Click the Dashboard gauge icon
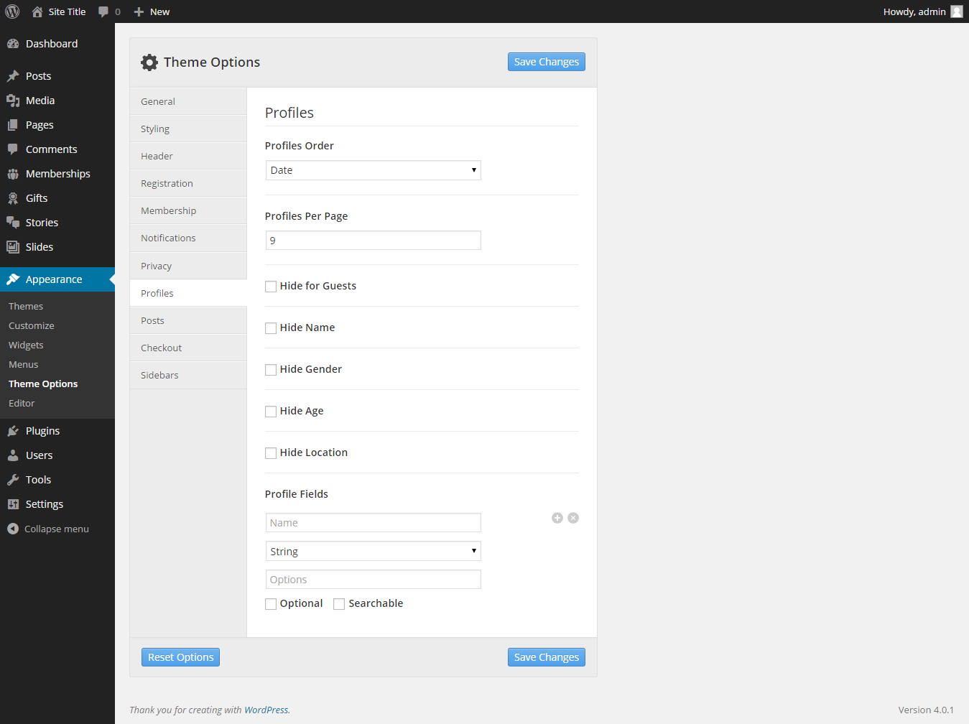This screenshot has width=969, height=724. 13,44
